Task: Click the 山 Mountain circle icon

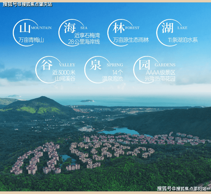Action: (25, 28)
